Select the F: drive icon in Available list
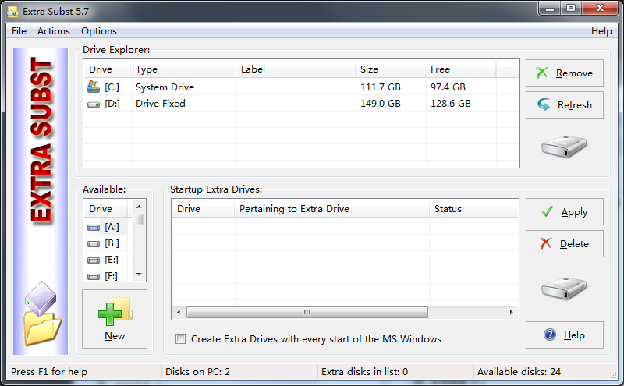 (94, 276)
